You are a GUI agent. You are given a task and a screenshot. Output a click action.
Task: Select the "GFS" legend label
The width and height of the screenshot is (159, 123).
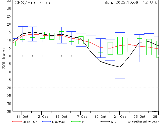click(x=114, y=122)
